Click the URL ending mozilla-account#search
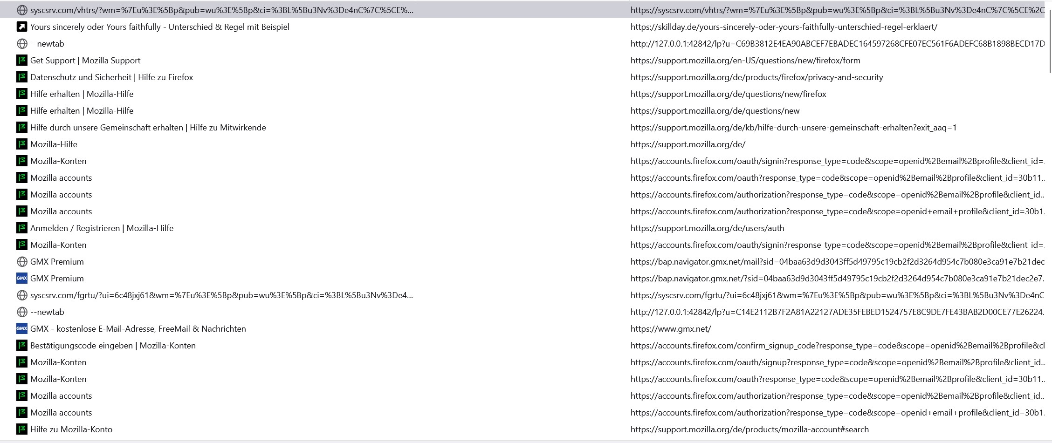Image resolution: width=1052 pixels, height=443 pixels. [750, 429]
